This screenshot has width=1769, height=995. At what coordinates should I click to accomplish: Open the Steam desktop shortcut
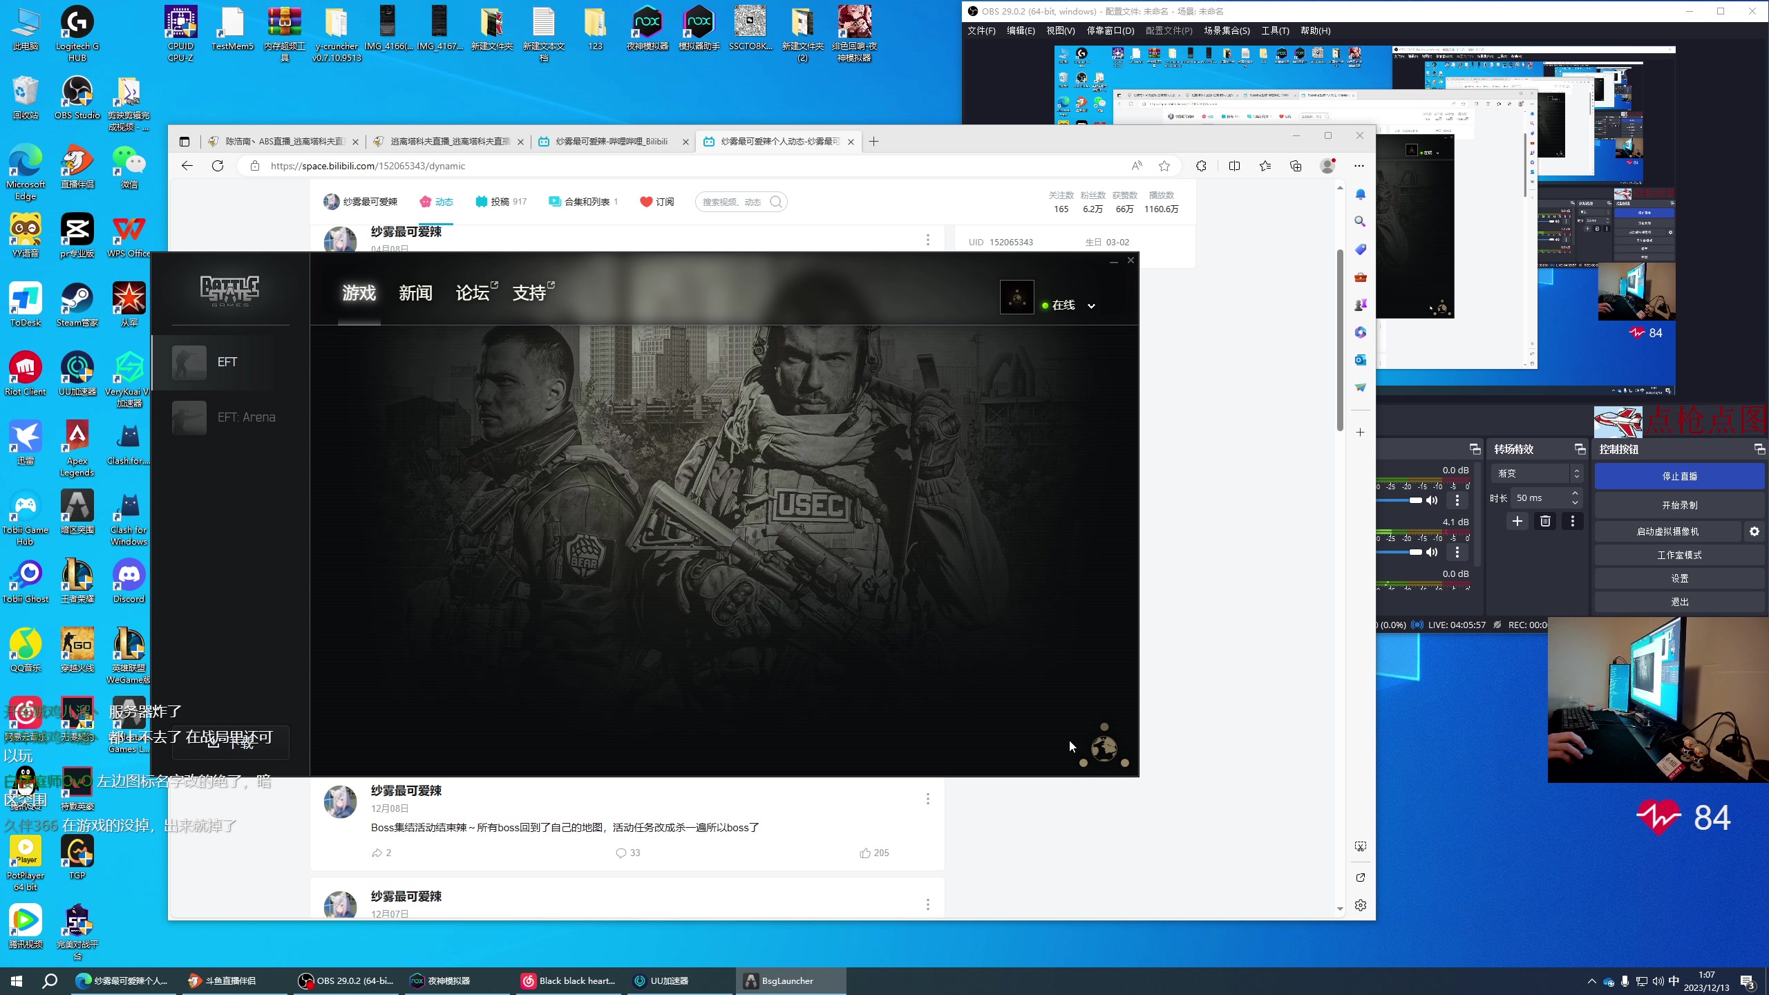pyautogui.click(x=77, y=305)
